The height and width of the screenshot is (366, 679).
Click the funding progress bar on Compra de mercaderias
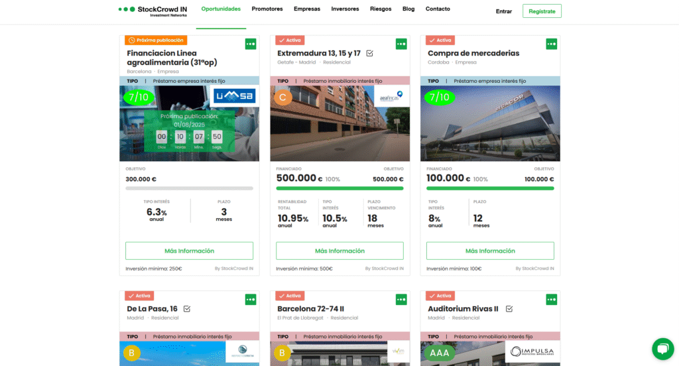pyautogui.click(x=490, y=188)
